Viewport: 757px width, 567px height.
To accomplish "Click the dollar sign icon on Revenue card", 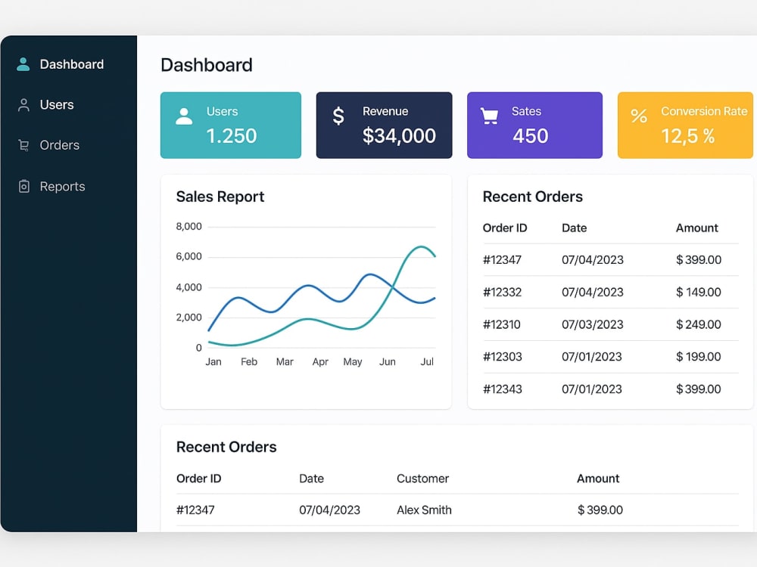I will tap(338, 116).
